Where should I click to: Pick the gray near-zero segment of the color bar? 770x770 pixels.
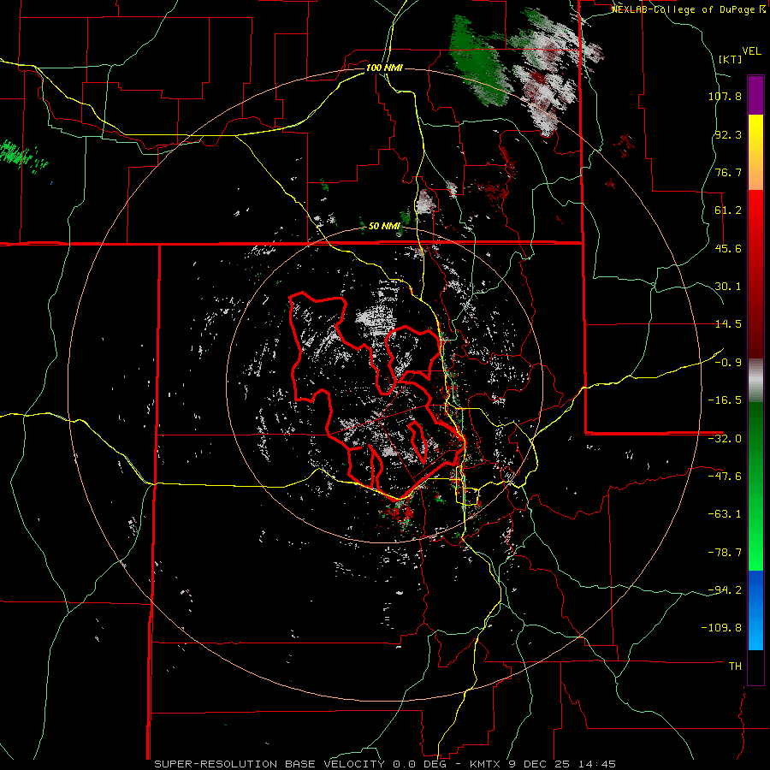[755, 380]
